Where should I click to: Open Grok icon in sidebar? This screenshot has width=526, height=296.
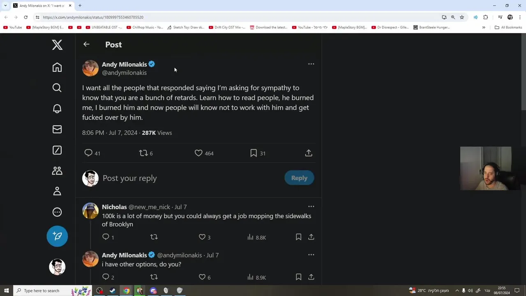57,150
